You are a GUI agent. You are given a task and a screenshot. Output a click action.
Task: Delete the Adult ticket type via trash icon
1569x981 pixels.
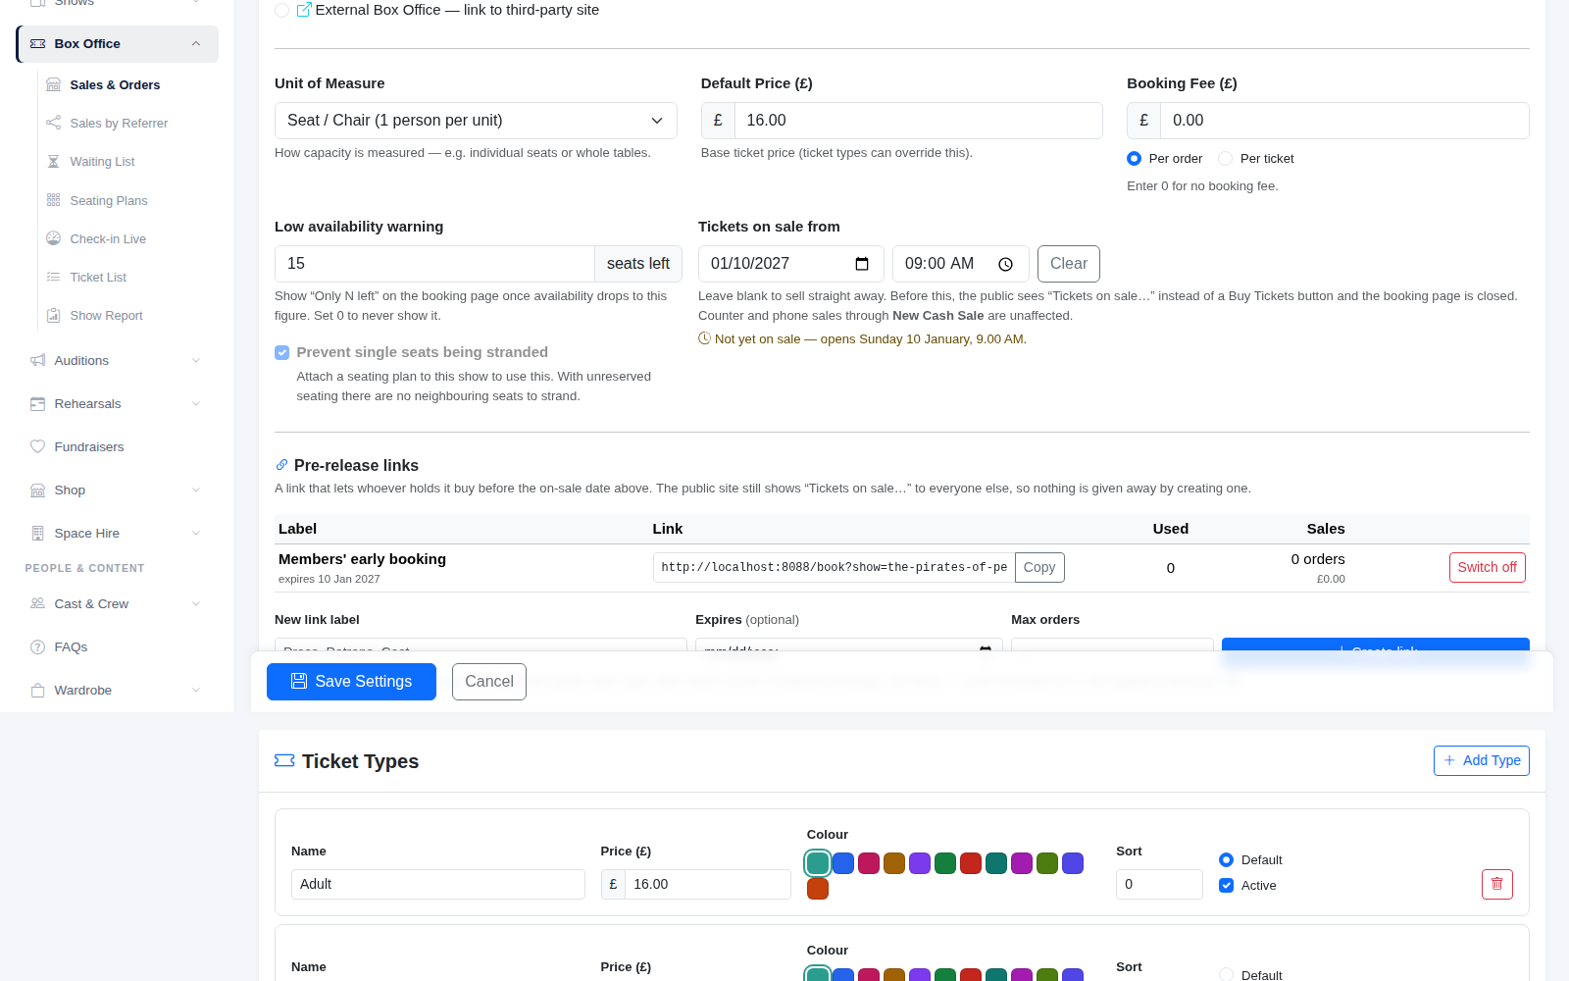tap(1497, 884)
